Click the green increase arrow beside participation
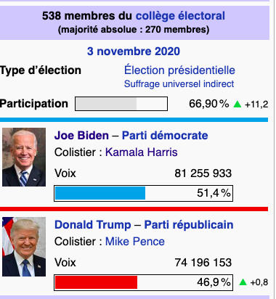276x299 pixels. [x=238, y=105]
